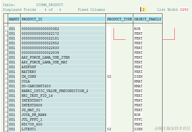
Task: Click product type 02 in LJTEST1 row
Action: [x=109, y=129]
